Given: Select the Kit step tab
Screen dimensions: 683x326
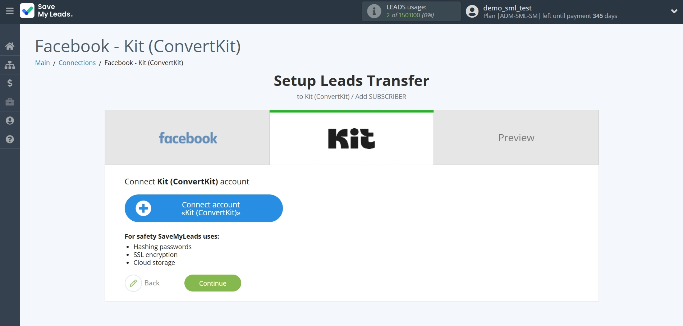Looking at the screenshot, I should coord(351,138).
